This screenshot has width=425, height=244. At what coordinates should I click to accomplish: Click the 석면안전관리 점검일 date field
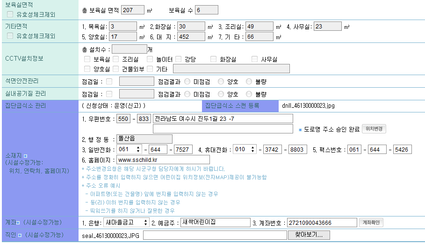pos(137,81)
